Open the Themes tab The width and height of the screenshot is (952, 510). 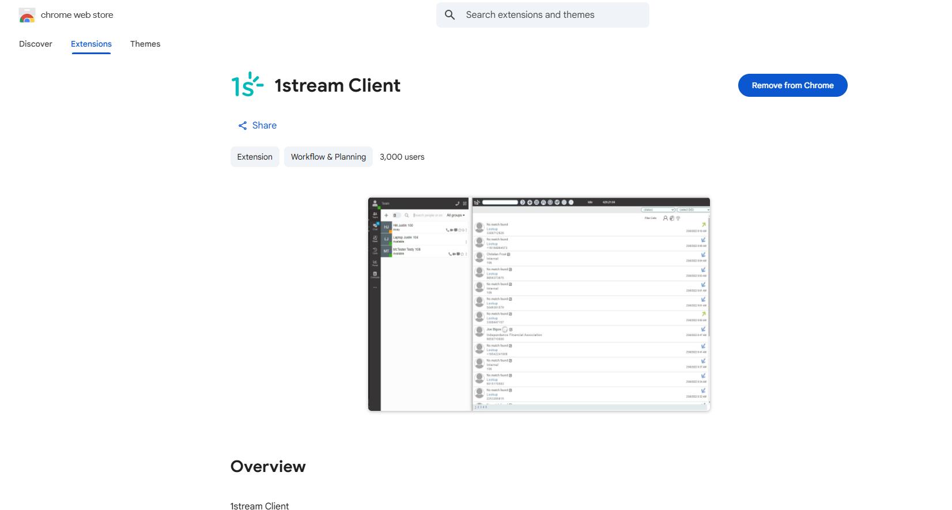click(x=145, y=44)
